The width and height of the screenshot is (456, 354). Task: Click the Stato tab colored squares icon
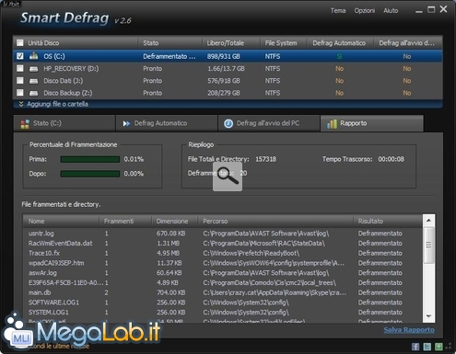(x=25, y=124)
